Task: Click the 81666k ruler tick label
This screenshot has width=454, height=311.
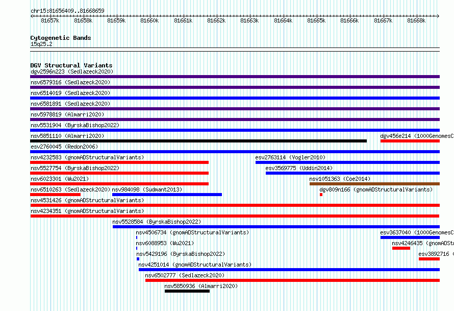Action: click(349, 20)
